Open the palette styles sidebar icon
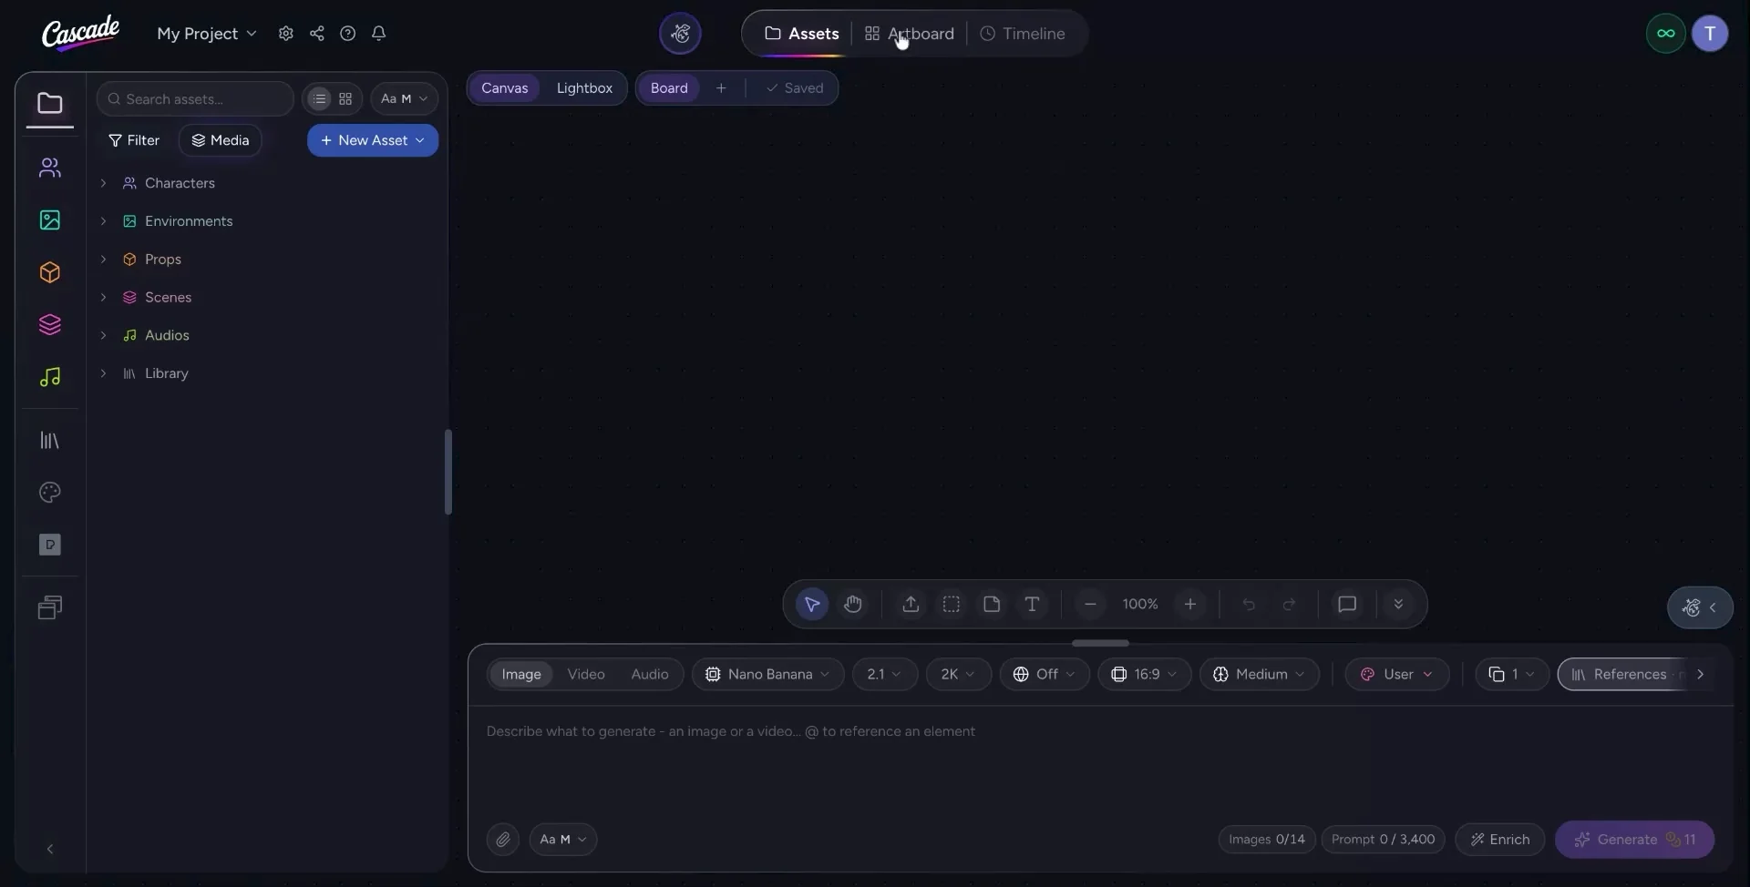This screenshot has width=1750, height=887. 50,493
